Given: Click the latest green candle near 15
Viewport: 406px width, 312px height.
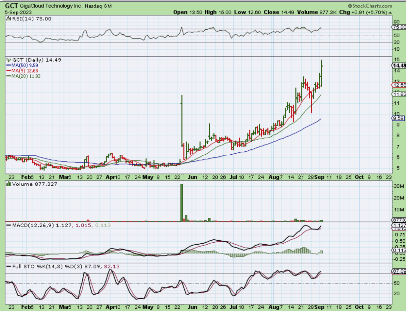Looking at the screenshot, I should tap(322, 73).
